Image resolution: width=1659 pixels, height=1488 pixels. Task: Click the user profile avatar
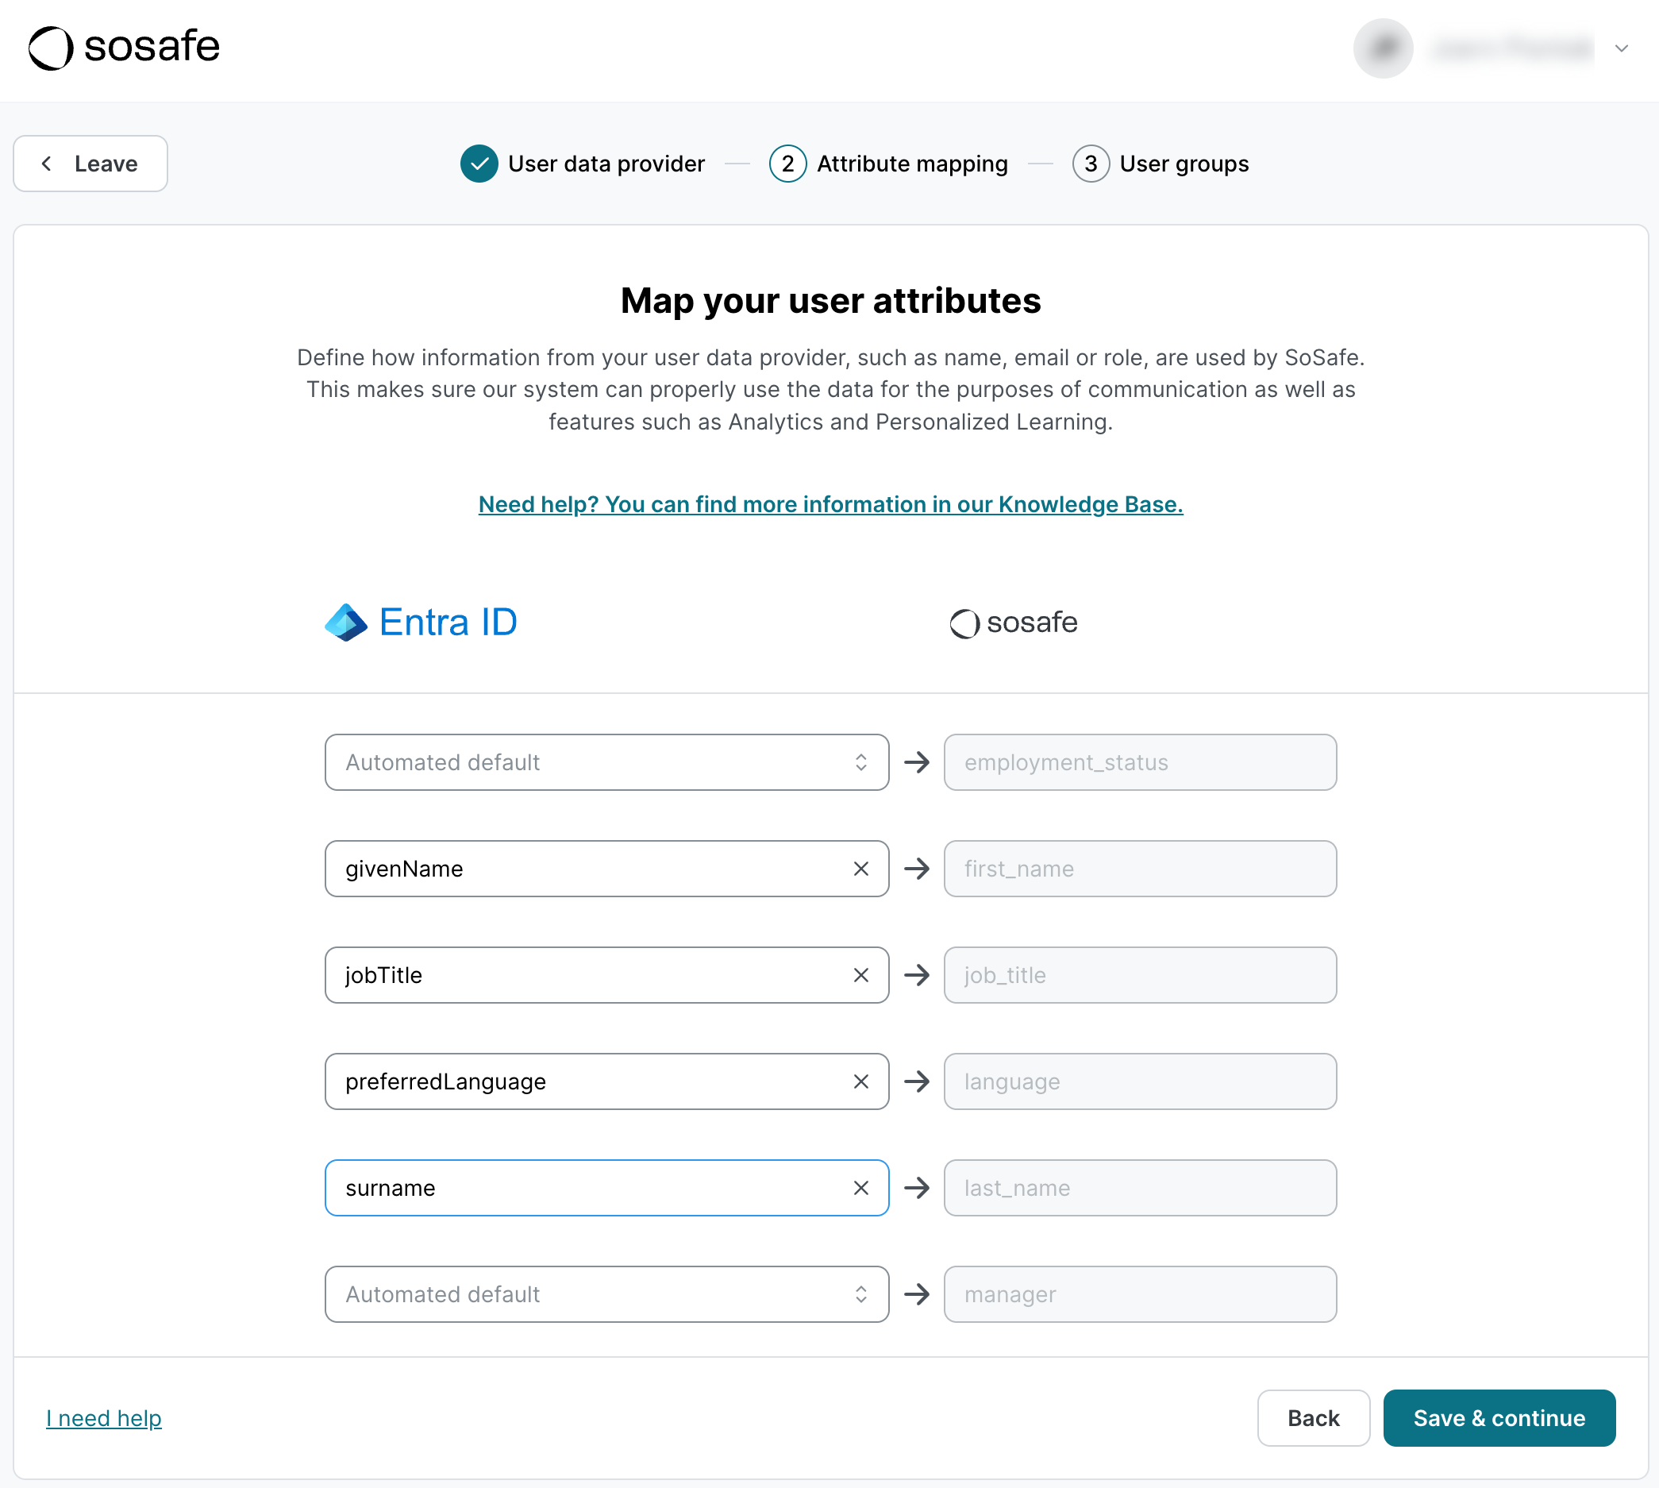coord(1382,48)
